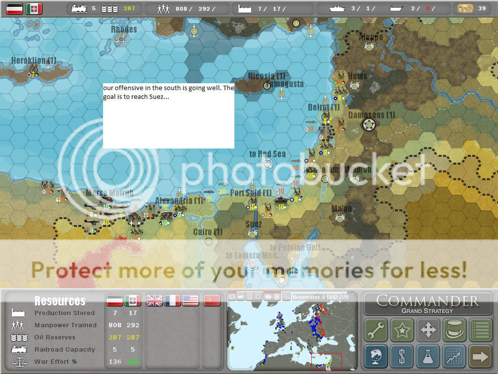Viewport: 498px width, 374px height.
Task: Click the Europe minimap overview
Action: point(292,335)
